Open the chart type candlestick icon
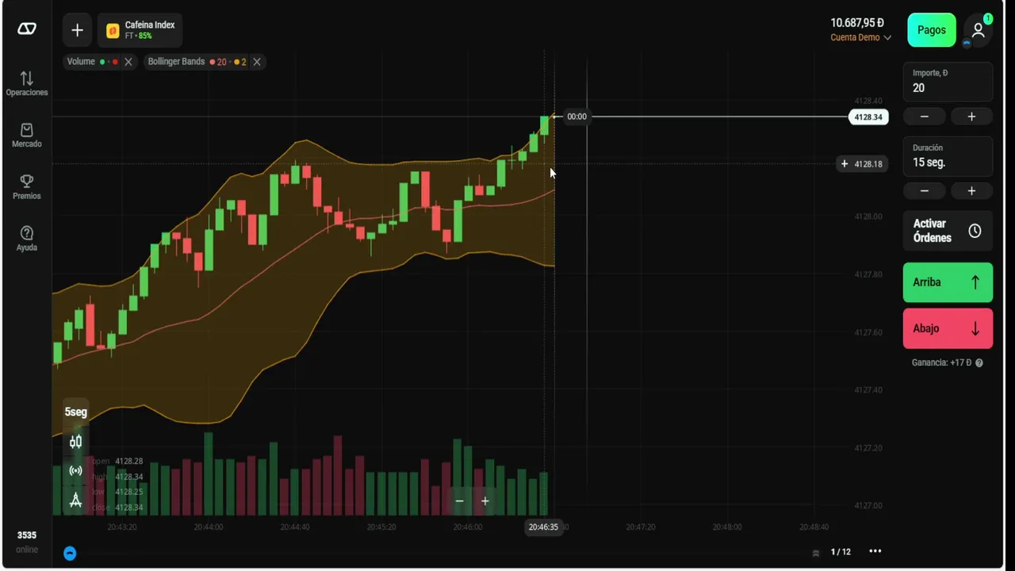The height and width of the screenshot is (571, 1015). [76, 442]
